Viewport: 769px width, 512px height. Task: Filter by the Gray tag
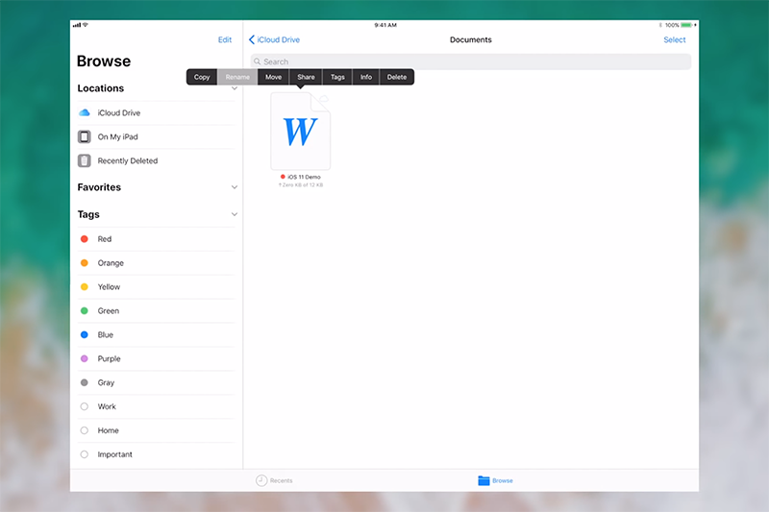click(x=156, y=382)
